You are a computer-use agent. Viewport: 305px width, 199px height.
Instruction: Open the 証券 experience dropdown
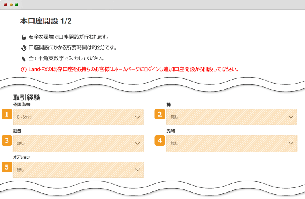coord(78,143)
